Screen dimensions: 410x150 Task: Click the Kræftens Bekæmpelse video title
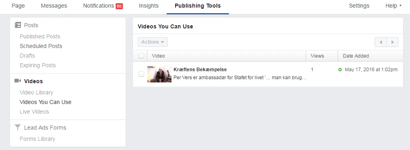(x=200, y=70)
